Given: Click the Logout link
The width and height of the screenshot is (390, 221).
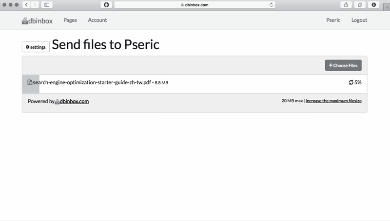Looking at the screenshot, I should tap(359, 20).
